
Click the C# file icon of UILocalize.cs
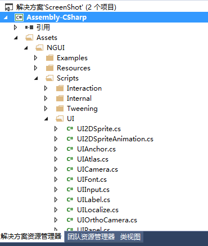70,210
